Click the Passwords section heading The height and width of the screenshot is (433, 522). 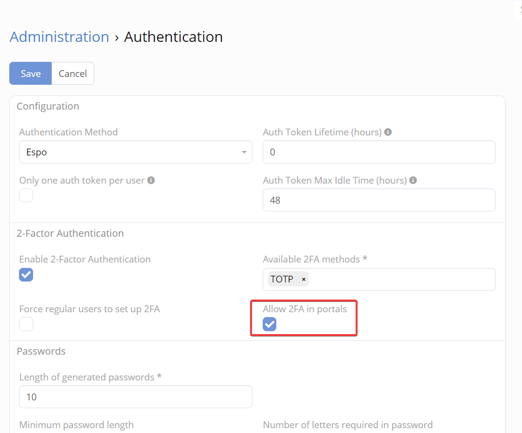coord(41,351)
